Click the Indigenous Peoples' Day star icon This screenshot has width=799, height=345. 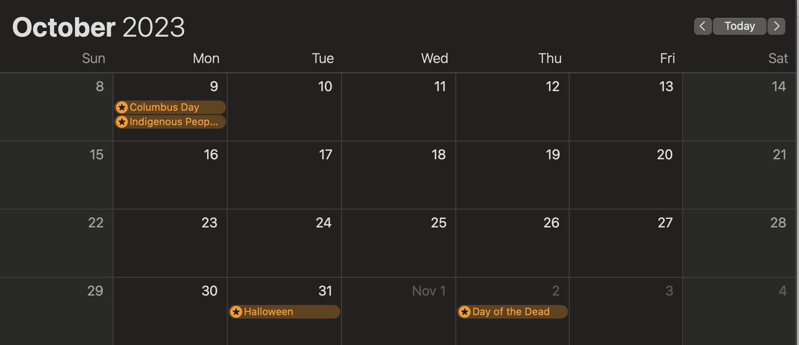click(122, 122)
